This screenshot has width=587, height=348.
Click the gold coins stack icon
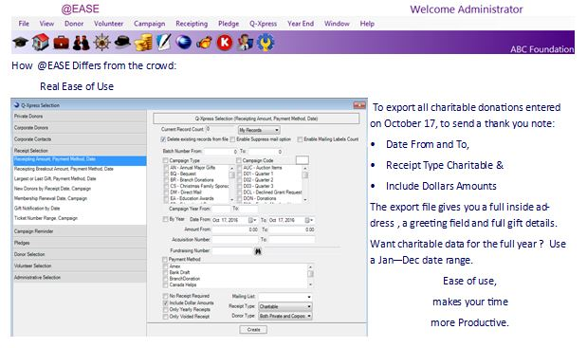pyautogui.click(x=143, y=43)
